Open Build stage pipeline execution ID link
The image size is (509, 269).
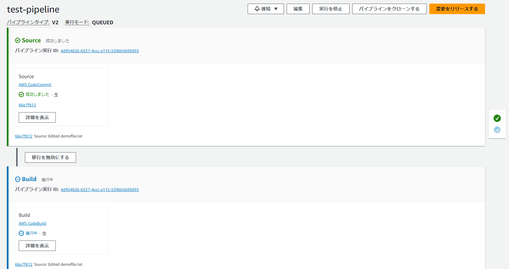pyautogui.click(x=100, y=190)
